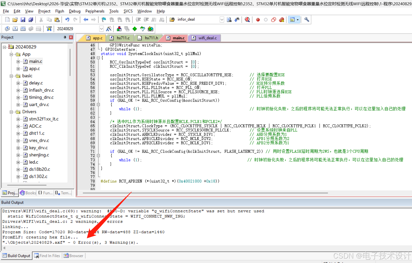Open the Flash menu
The image size is (412, 263).
click(x=59, y=11)
